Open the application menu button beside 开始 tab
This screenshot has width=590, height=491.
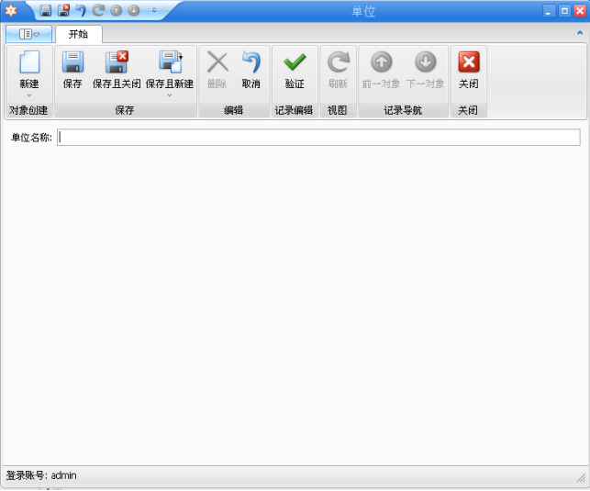coord(29,34)
